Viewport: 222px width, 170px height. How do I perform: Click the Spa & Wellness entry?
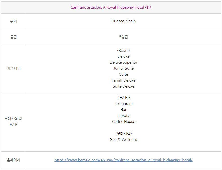click(124, 140)
